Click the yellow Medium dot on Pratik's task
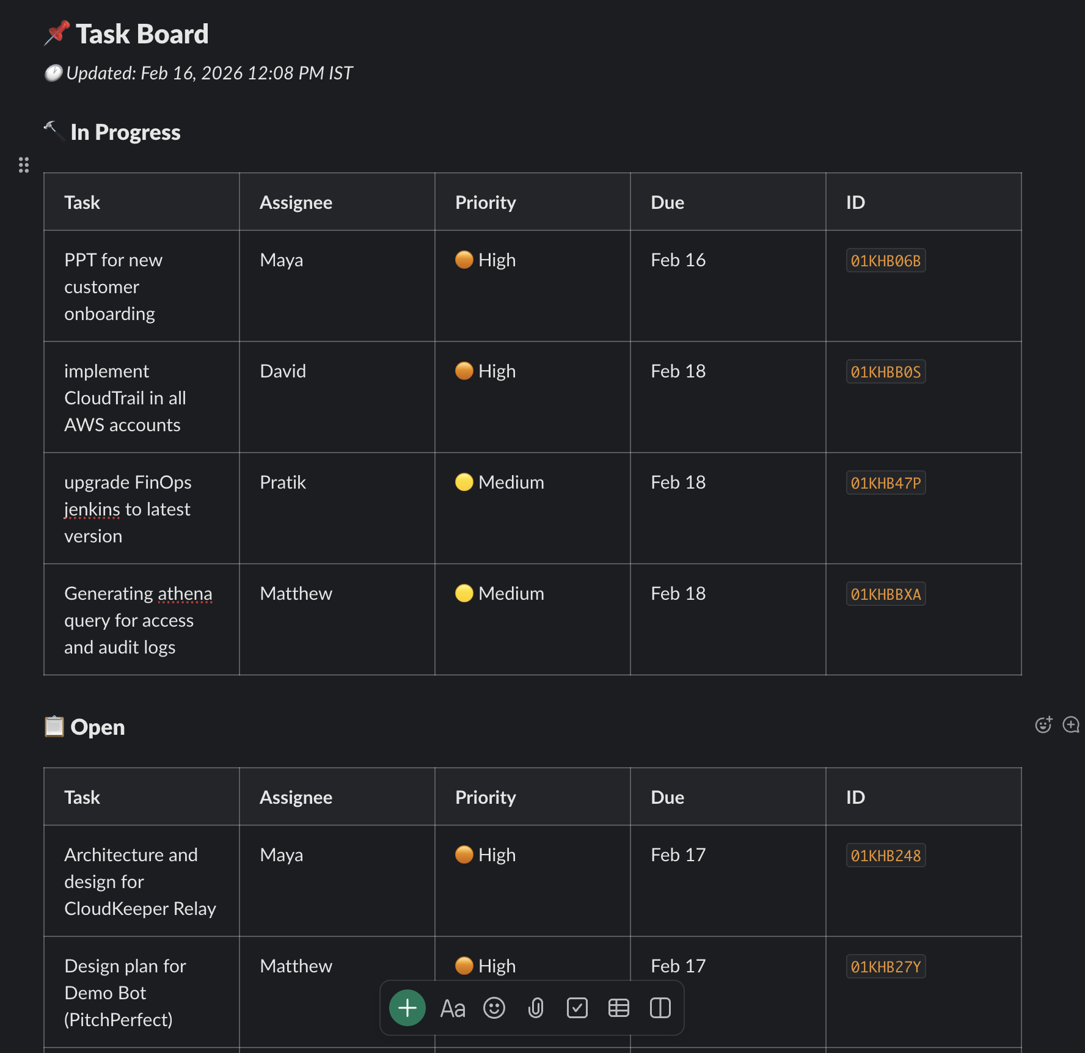Image resolution: width=1085 pixels, height=1053 pixels. pos(464,482)
